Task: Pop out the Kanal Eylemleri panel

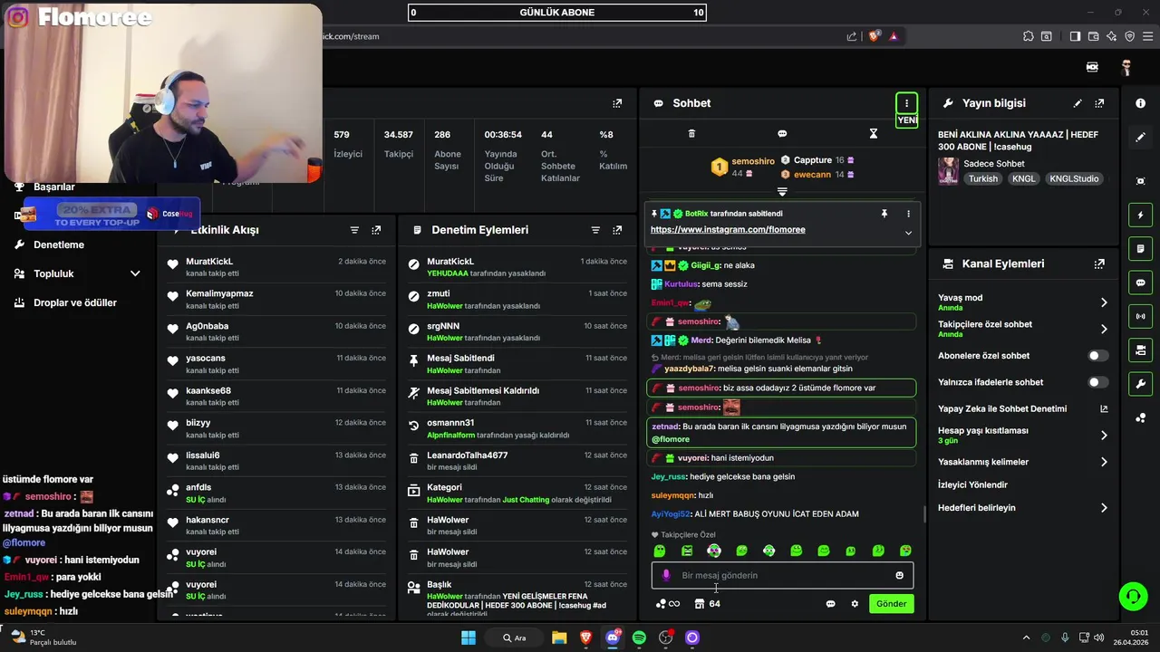Action: coord(1099,264)
